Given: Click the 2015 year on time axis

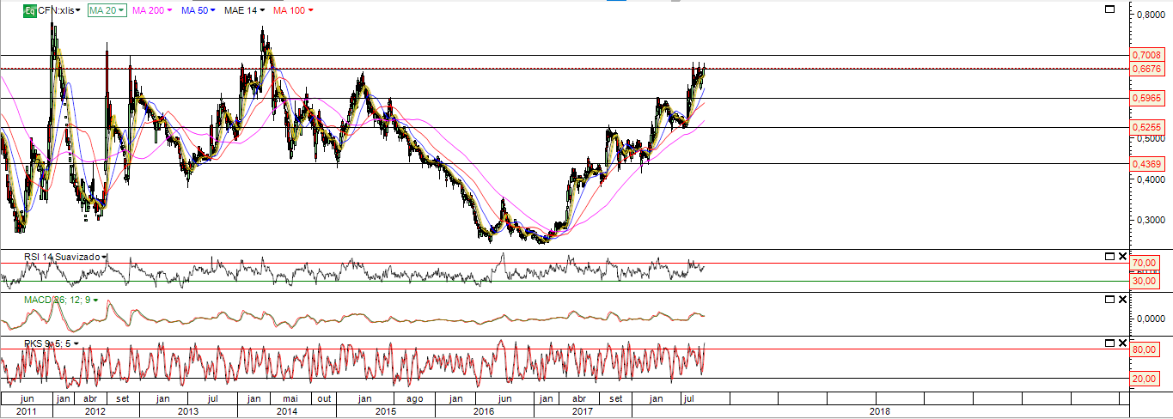Looking at the screenshot, I should [x=385, y=411].
